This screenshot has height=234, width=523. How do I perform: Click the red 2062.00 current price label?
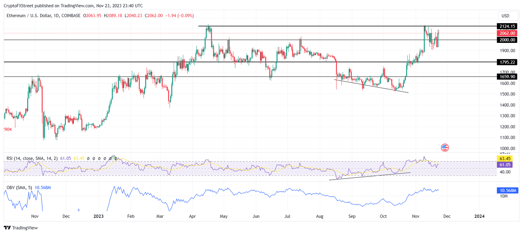coord(507,33)
